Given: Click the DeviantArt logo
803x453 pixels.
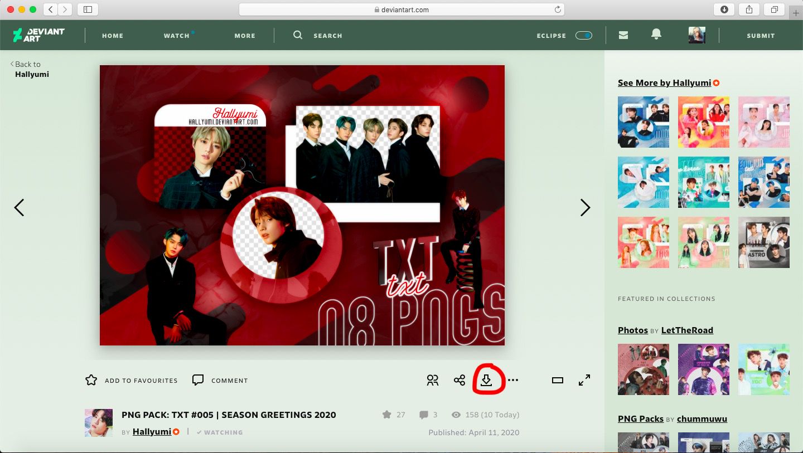Looking at the screenshot, I should coord(39,35).
